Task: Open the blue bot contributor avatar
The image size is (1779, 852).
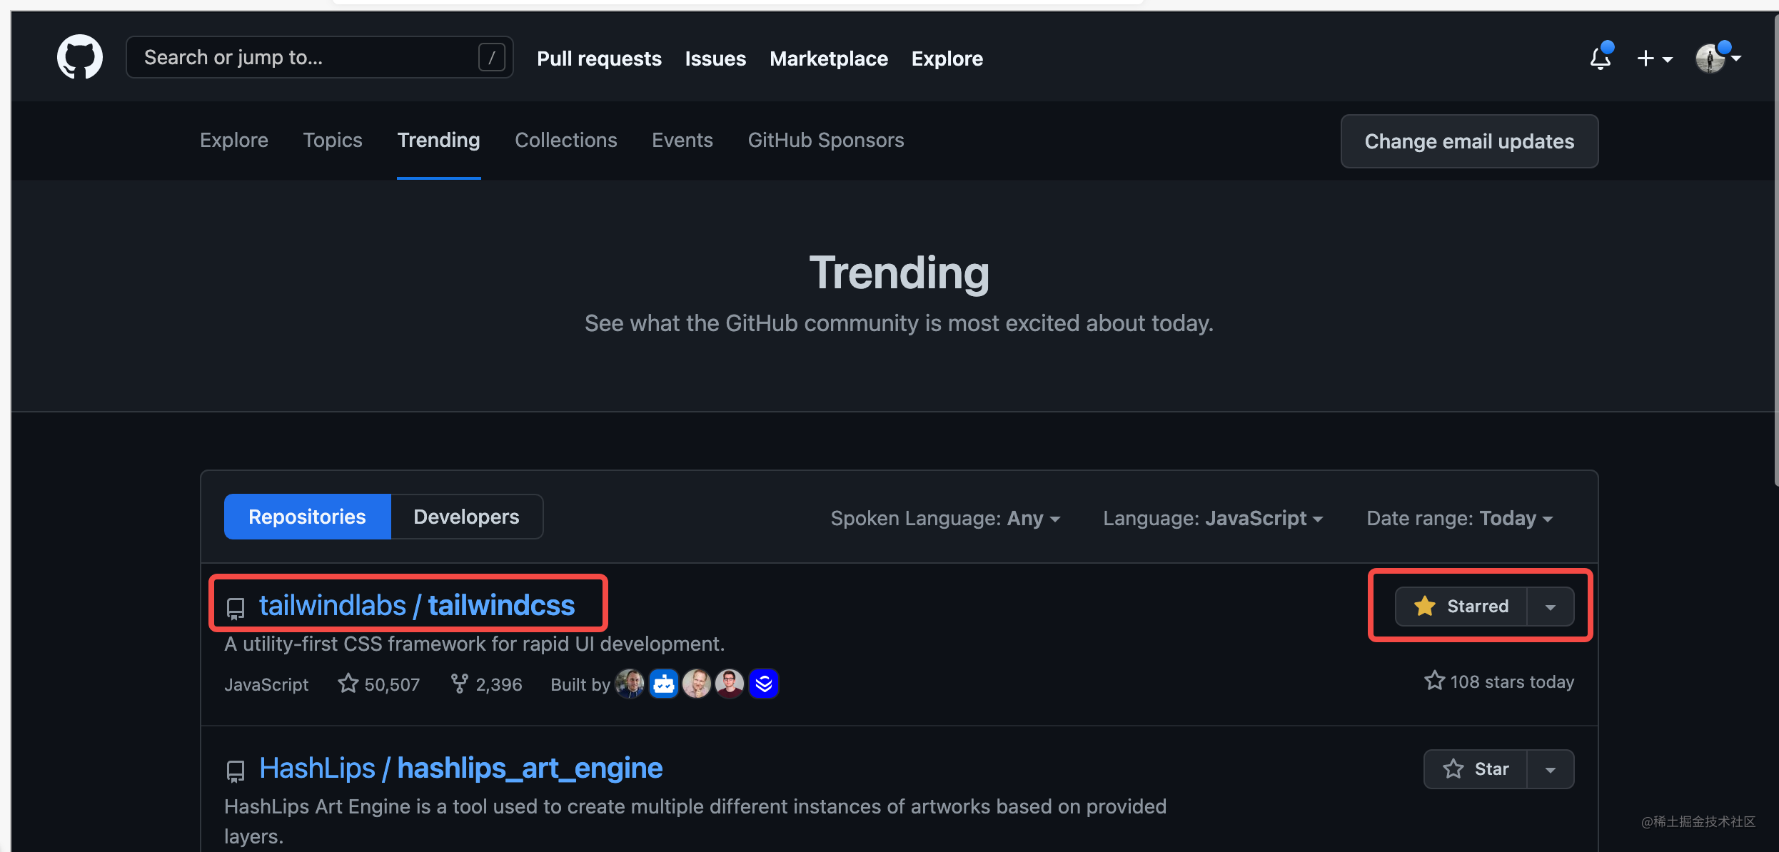Action: click(663, 684)
